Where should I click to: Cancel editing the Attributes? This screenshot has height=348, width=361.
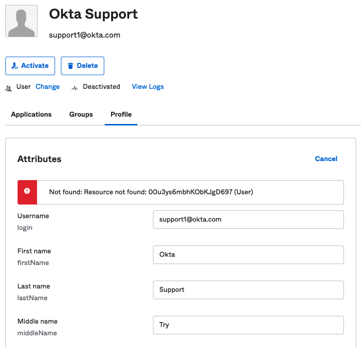326,159
